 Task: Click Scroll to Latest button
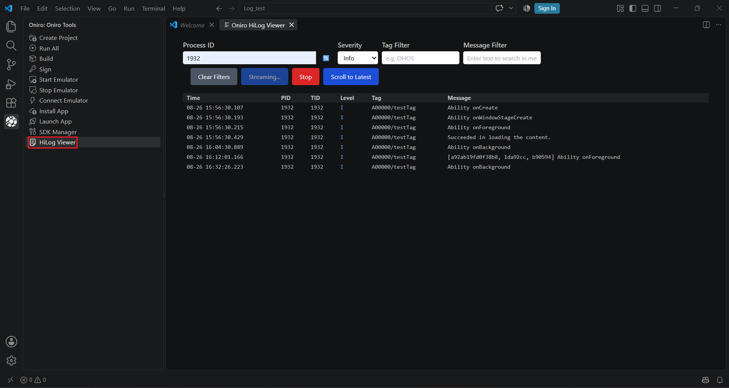point(351,77)
